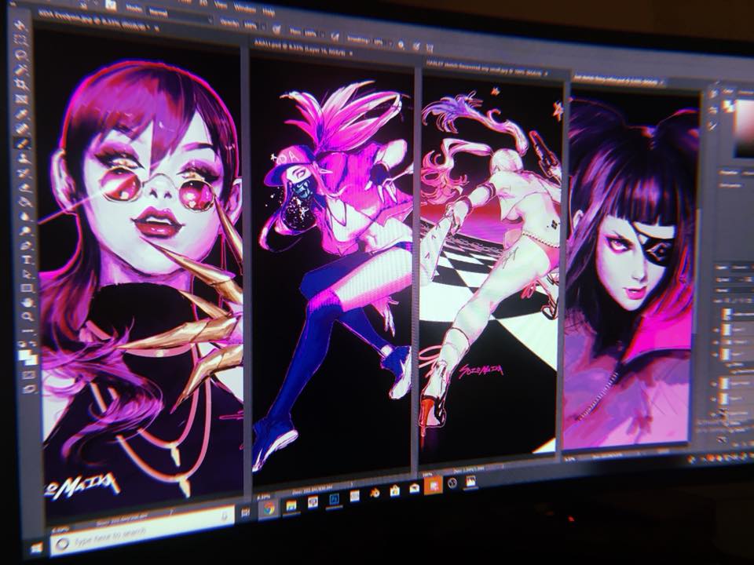Toggle pressure for opacity icon
This screenshot has height=565, width=754.
(276, 30)
